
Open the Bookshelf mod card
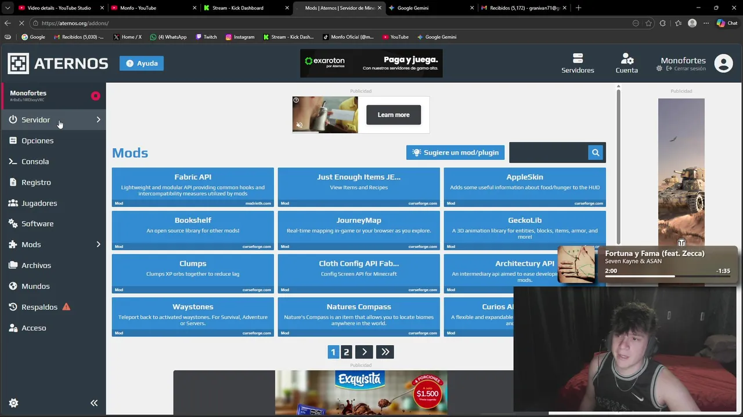193,231
